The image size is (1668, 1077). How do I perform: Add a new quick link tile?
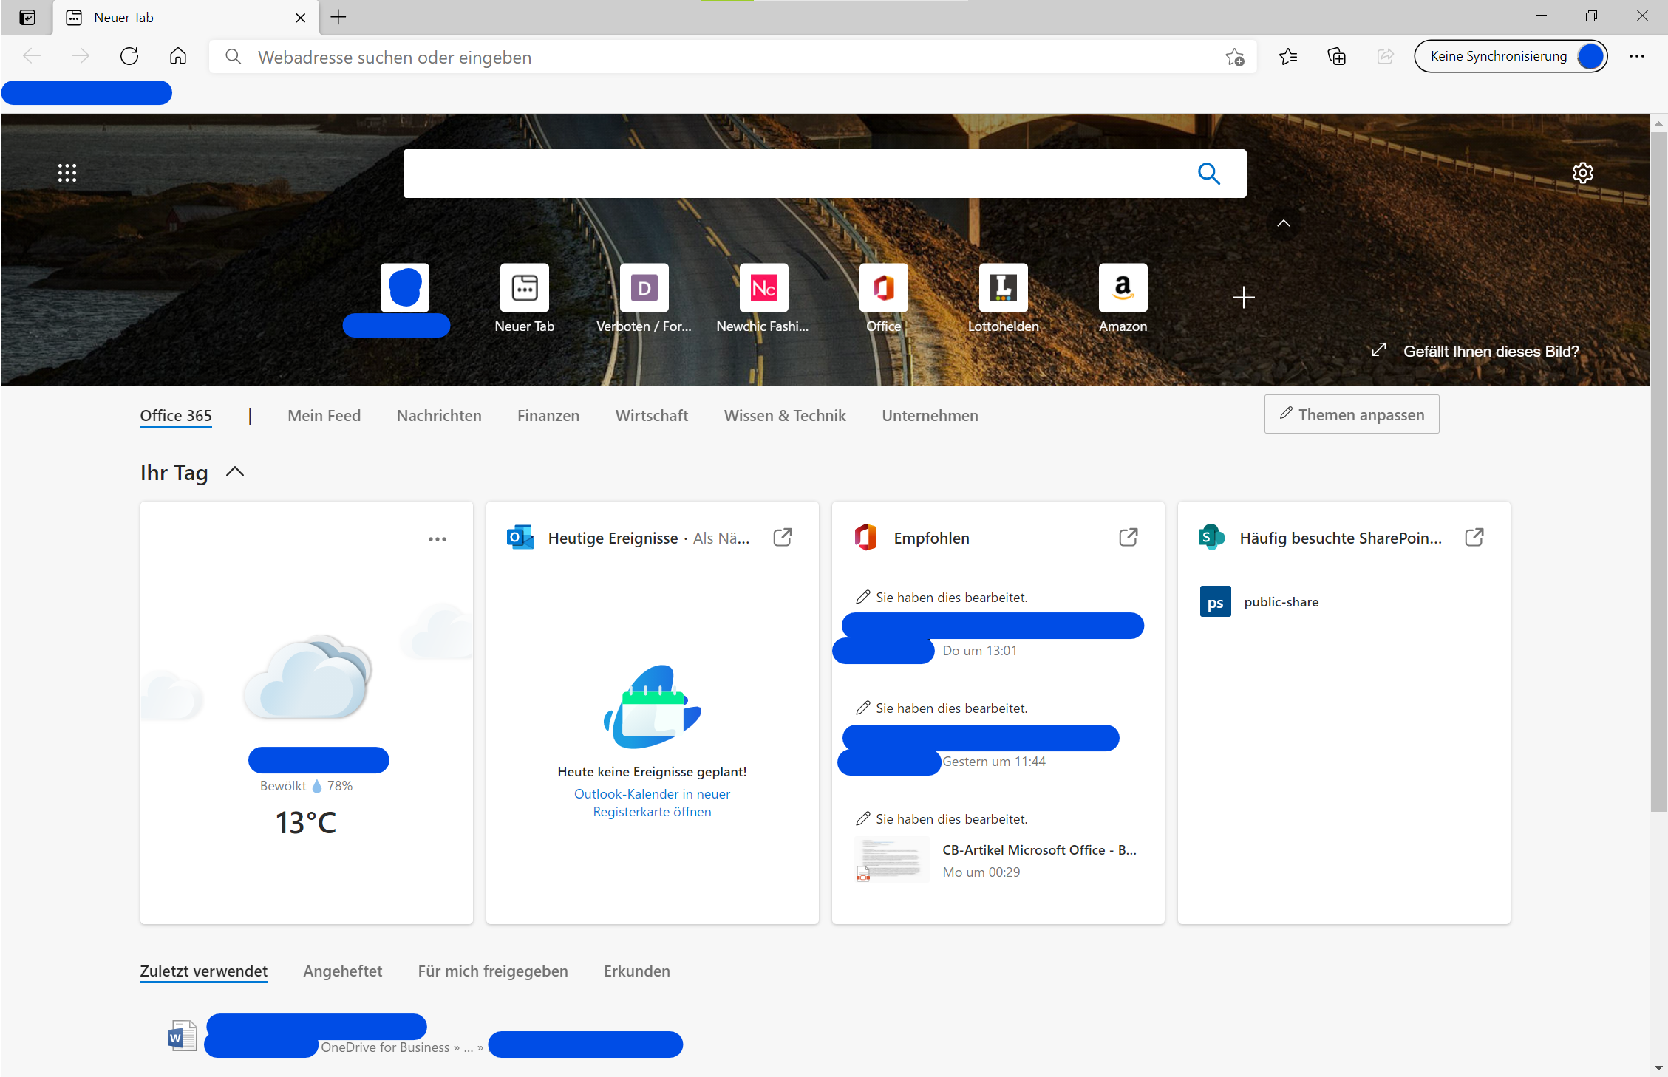tap(1243, 298)
